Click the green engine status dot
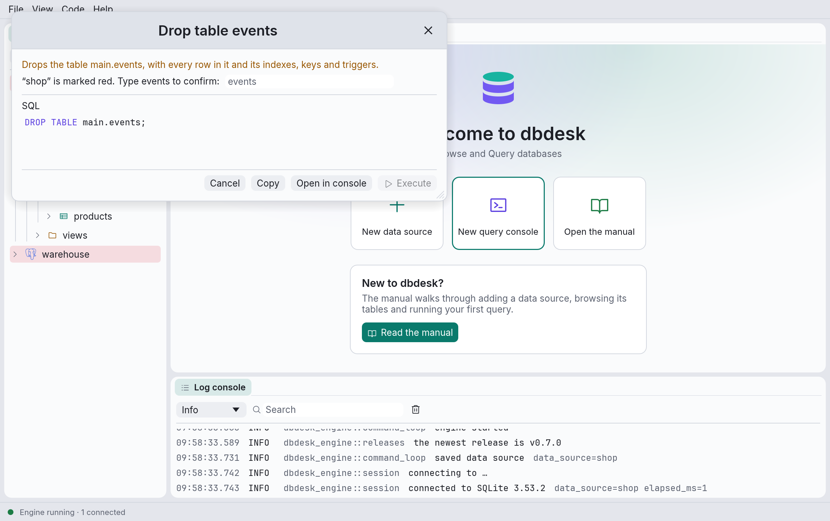Image resolution: width=830 pixels, height=521 pixels. (11, 512)
